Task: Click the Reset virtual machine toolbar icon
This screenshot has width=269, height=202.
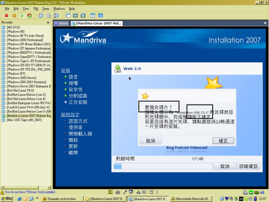Action: [30, 15]
